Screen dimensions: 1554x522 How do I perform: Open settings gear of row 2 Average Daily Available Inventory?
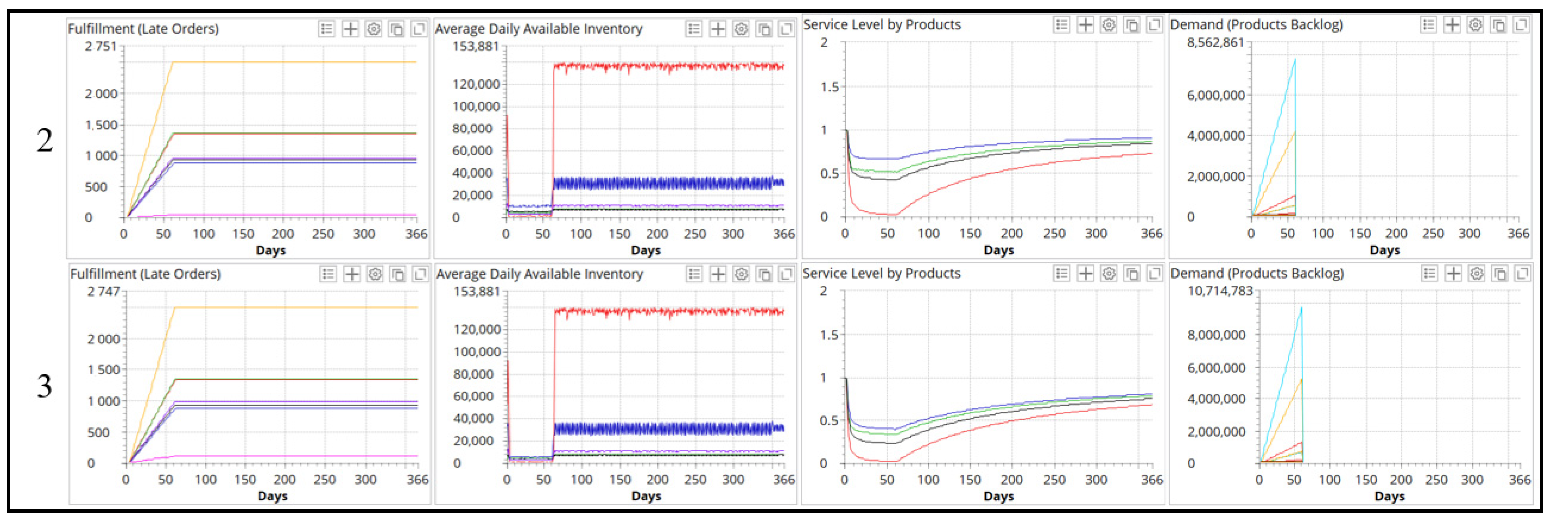click(x=741, y=29)
